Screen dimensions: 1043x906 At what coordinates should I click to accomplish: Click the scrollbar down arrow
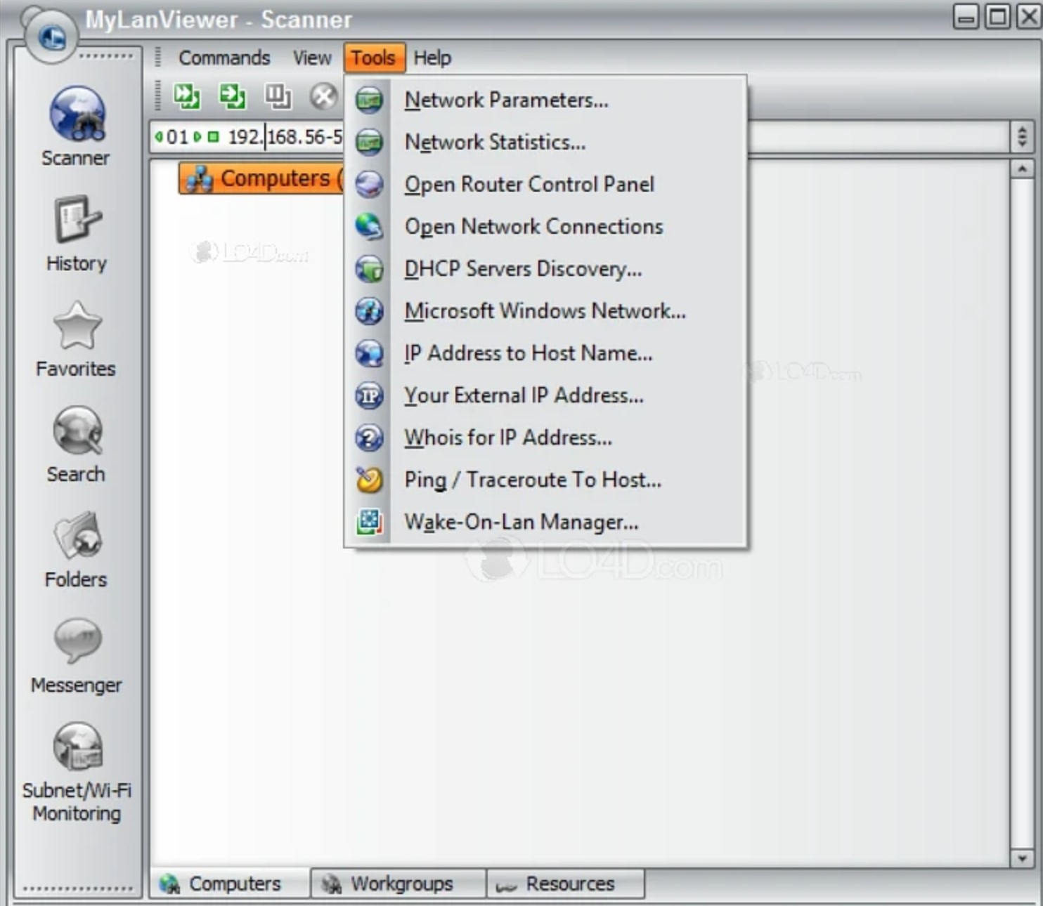(x=1022, y=858)
